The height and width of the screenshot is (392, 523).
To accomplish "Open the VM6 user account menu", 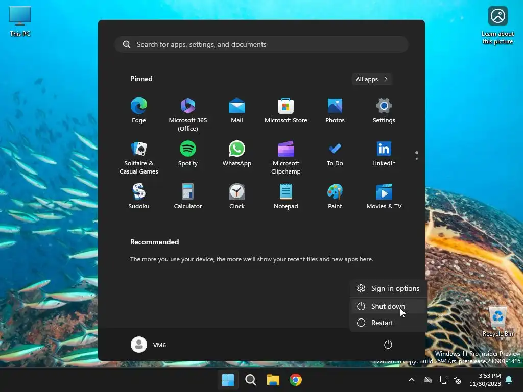I will click(x=149, y=345).
